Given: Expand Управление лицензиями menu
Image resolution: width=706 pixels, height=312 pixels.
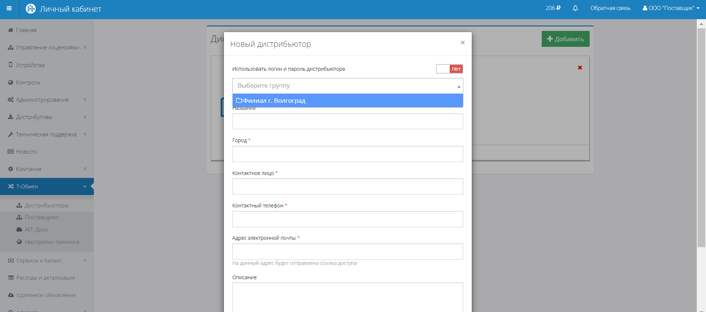Looking at the screenshot, I should 47,48.
